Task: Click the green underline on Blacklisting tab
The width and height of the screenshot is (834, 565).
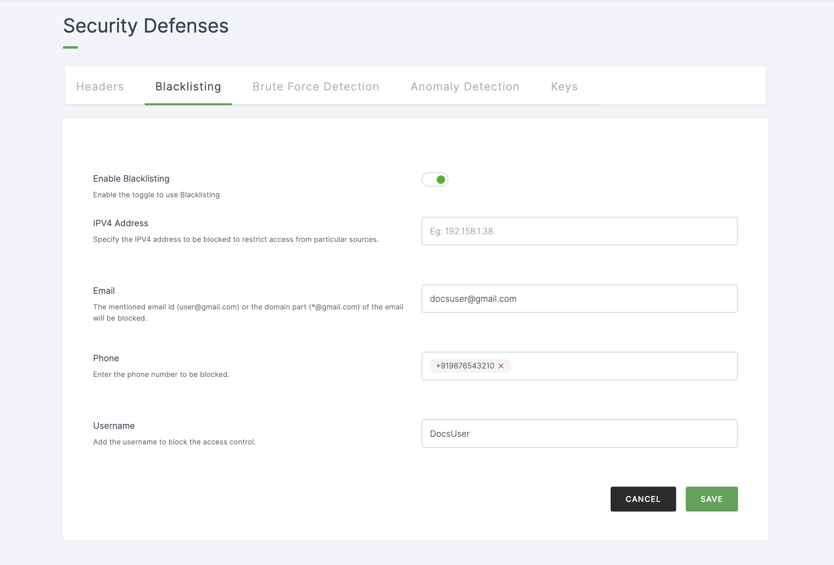Action: [x=188, y=103]
